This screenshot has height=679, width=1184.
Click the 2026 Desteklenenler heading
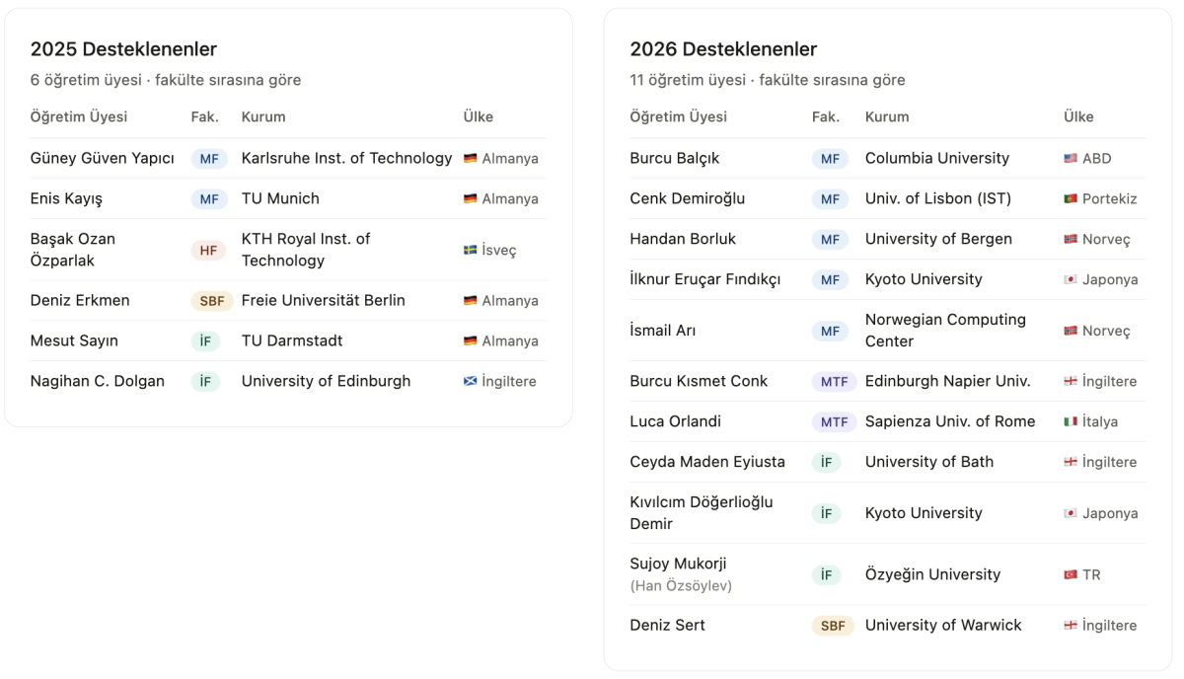[723, 49]
